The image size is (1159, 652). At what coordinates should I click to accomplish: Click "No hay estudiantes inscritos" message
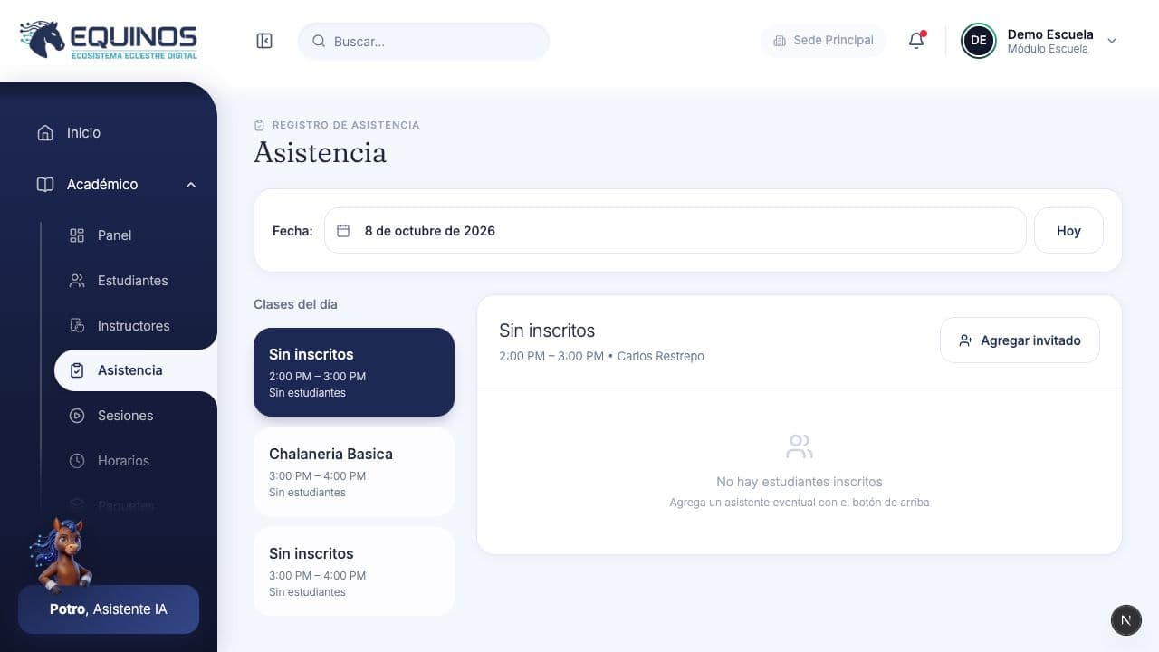click(x=800, y=482)
